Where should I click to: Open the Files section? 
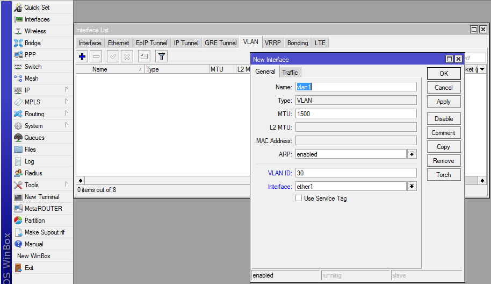30,150
